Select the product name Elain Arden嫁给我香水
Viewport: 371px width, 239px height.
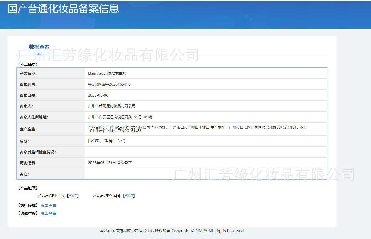click(x=107, y=73)
